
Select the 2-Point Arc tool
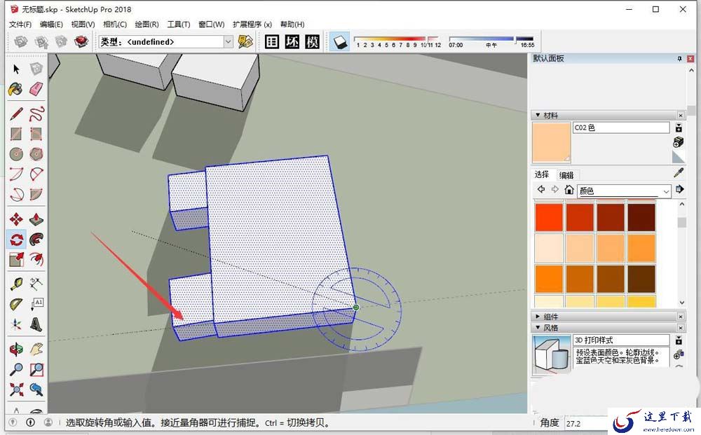[x=36, y=174]
